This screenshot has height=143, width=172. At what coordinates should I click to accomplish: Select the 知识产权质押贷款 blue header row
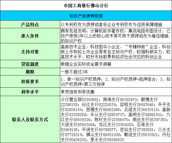coord(86,16)
